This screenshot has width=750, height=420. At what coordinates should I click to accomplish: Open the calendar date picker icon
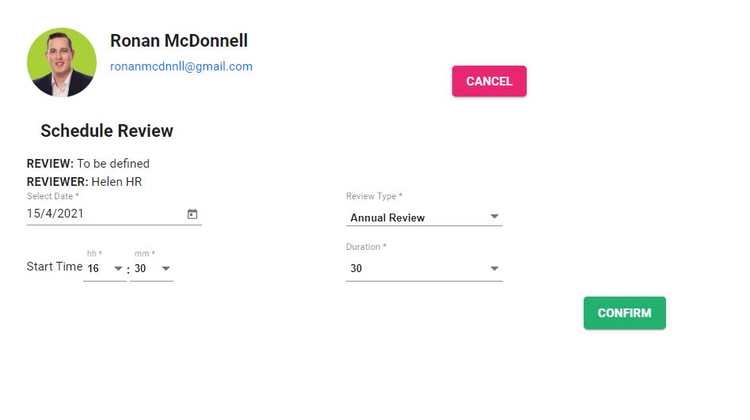(192, 214)
